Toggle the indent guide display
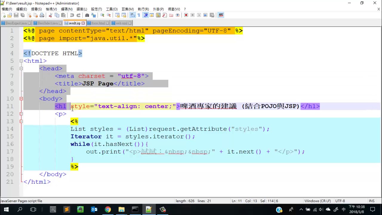The width and height of the screenshot is (382, 215). click(x=146, y=15)
